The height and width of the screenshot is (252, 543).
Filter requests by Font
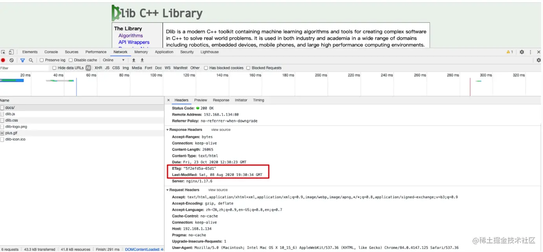point(148,68)
